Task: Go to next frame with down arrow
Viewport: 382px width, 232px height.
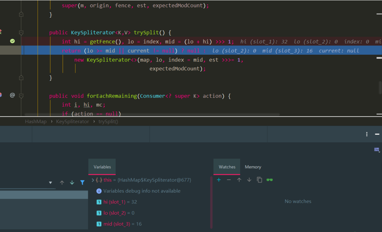Action: coord(72,182)
